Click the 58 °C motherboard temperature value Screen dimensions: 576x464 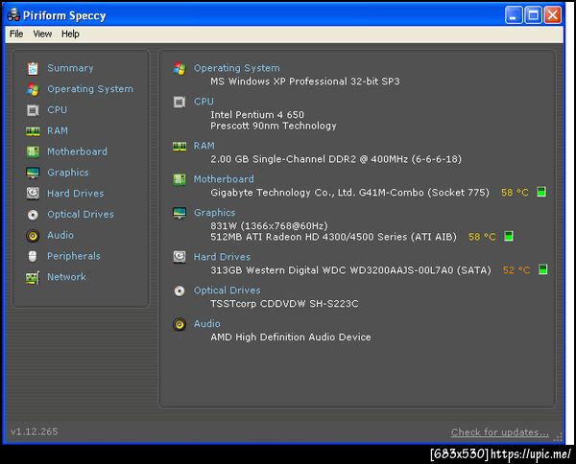point(515,193)
